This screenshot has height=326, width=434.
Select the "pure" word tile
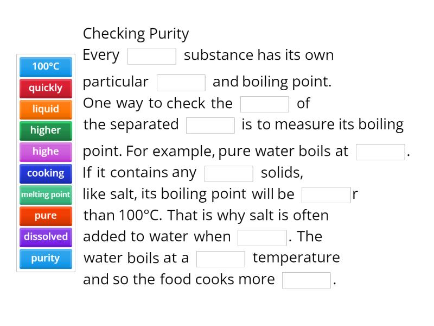pyautogui.click(x=45, y=215)
